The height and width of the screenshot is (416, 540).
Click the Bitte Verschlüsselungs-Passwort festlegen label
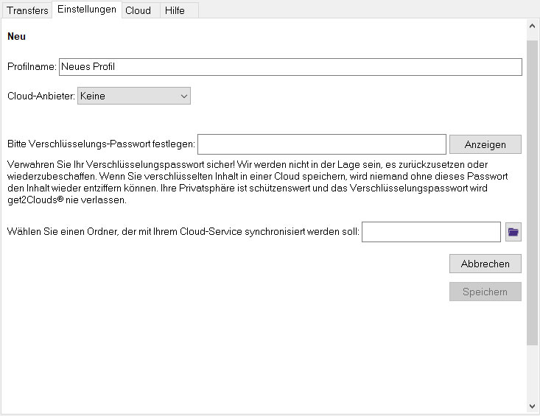click(x=101, y=144)
